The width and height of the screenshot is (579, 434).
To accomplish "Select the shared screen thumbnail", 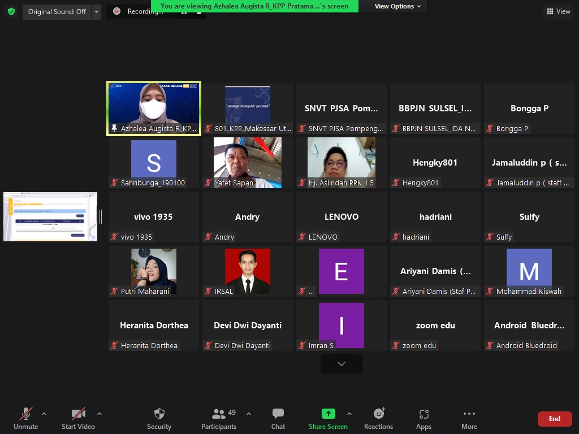I will [x=50, y=216].
